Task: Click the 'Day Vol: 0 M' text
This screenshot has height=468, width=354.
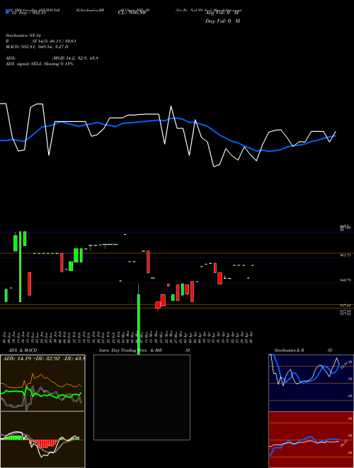Action: click(x=222, y=21)
